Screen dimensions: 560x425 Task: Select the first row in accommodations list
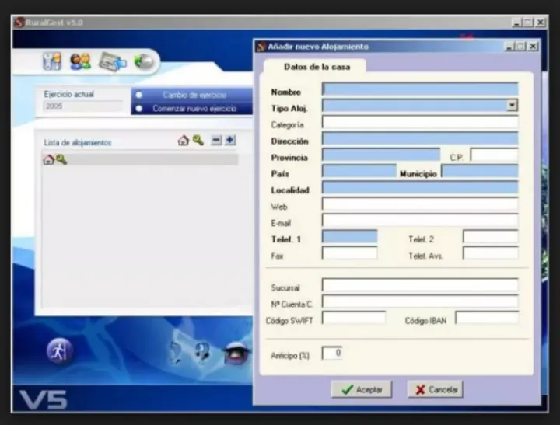(140, 159)
